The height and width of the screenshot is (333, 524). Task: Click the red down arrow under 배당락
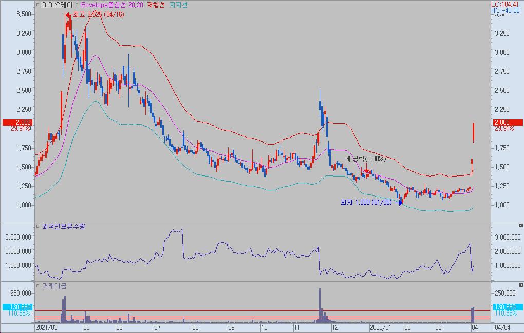367,168
